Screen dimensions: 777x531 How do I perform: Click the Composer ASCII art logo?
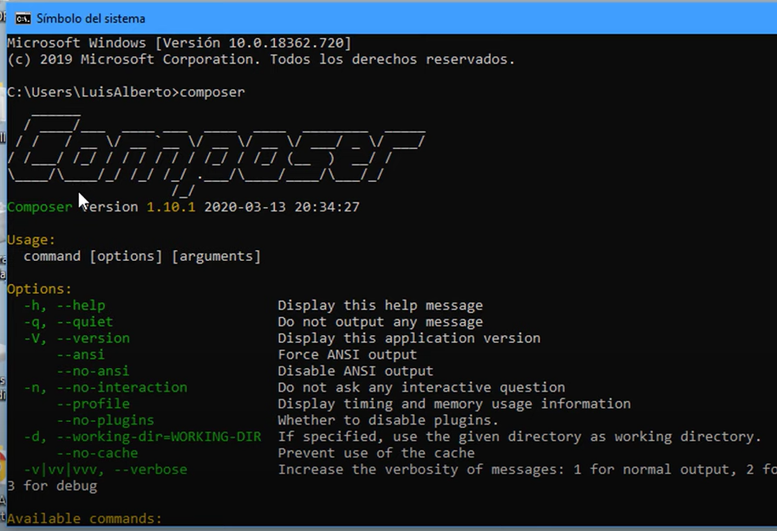click(x=216, y=155)
